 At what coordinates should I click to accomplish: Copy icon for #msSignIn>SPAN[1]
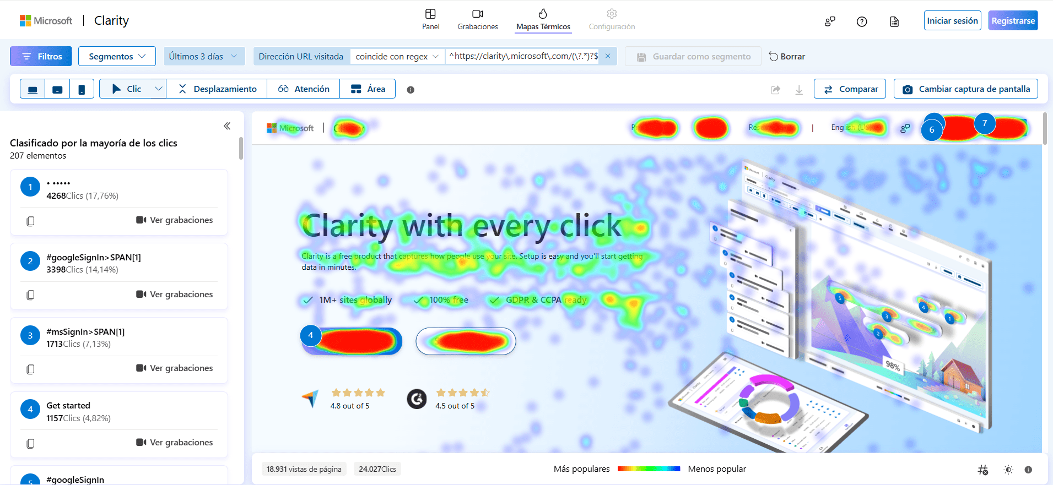pos(30,369)
